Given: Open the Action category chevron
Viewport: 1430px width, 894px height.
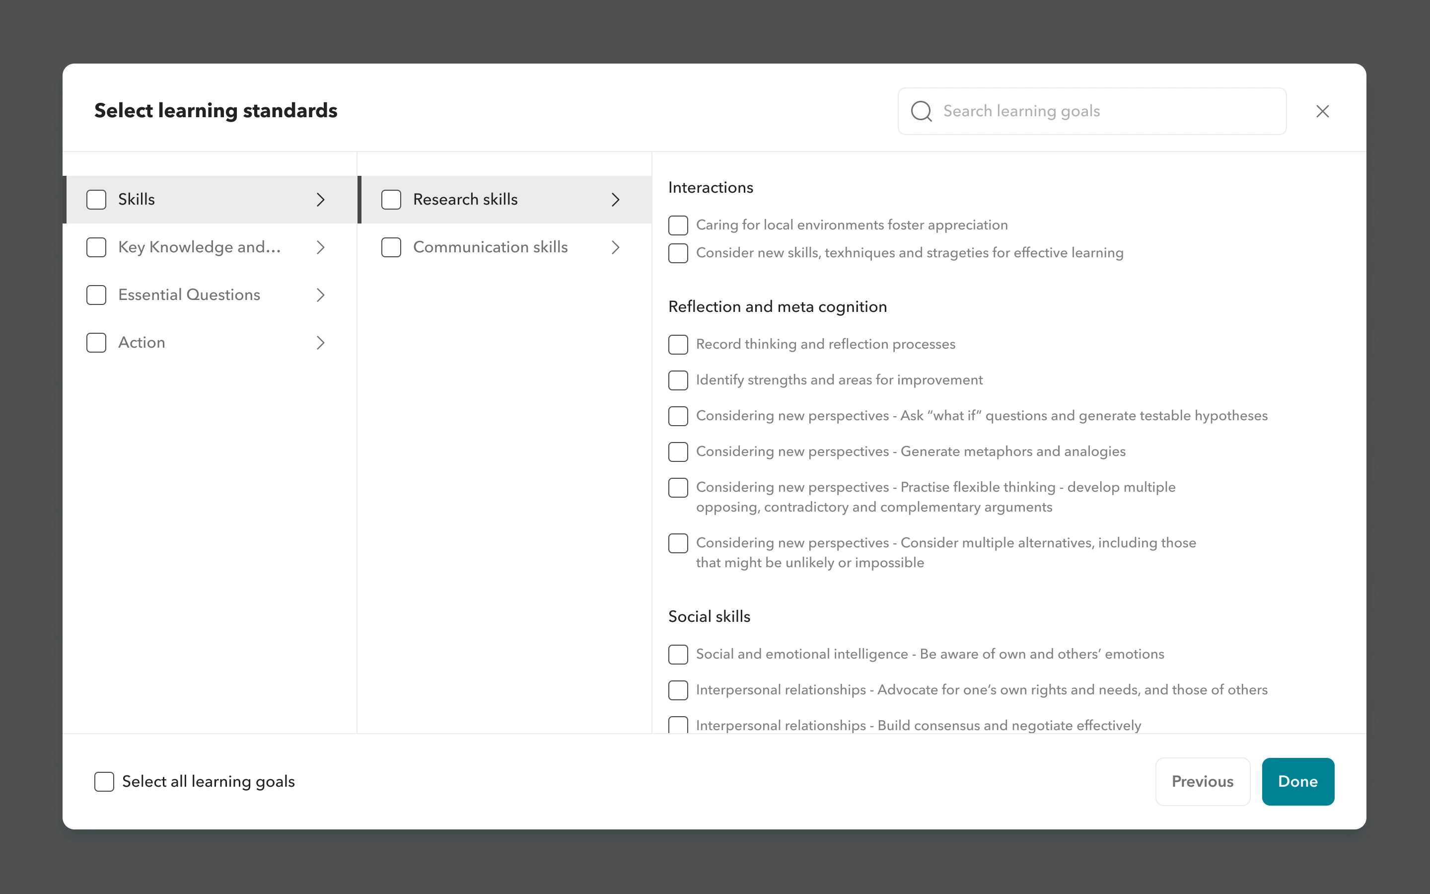Looking at the screenshot, I should tap(320, 343).
